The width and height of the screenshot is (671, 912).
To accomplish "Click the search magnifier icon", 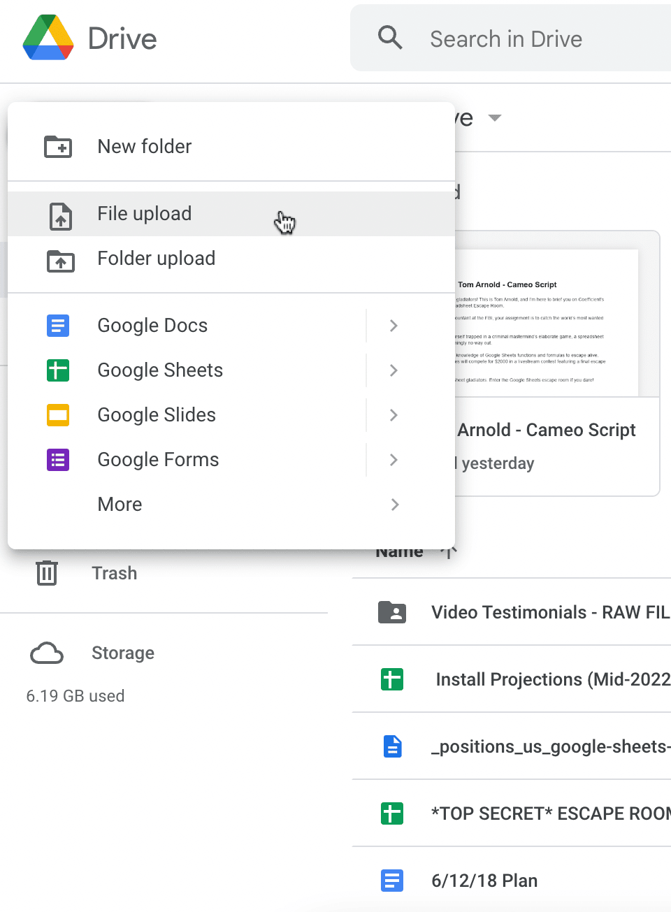I will [x=390, y=38].
